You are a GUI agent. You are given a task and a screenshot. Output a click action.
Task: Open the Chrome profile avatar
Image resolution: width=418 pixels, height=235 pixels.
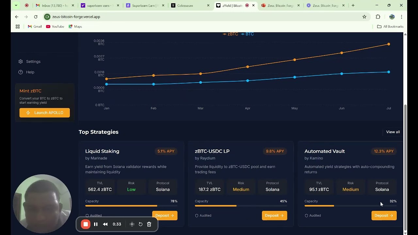[392, 17]
